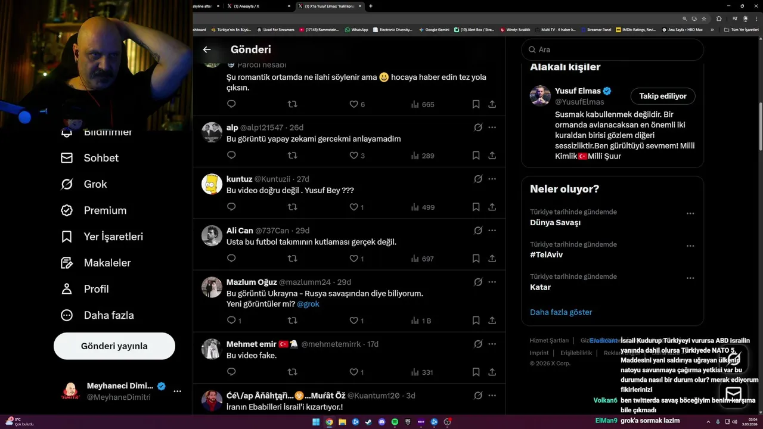Viewport: 763px width, 429px height.
Task: Open Premium in the sidebar
Action: point(94,210)
